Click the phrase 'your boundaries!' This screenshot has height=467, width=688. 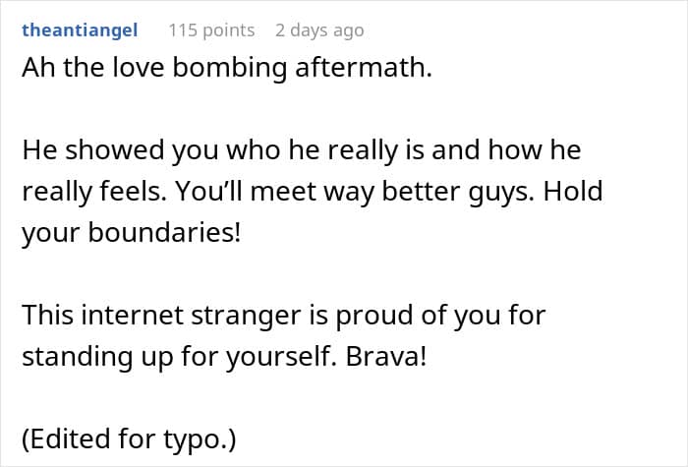coord(131,233)
